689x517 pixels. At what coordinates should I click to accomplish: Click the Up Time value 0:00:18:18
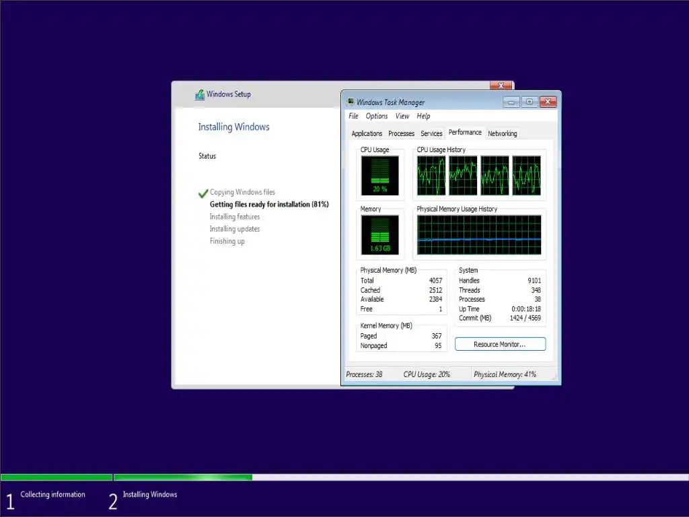point(526,309)
